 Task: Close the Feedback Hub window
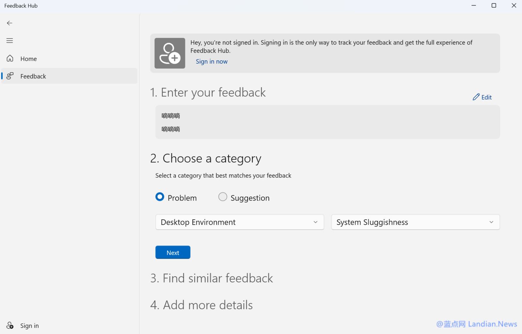[x=514, y=6]
